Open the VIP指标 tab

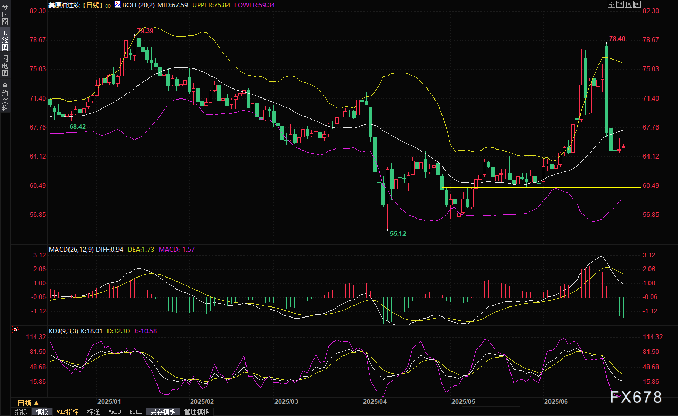(x=67, y=412)
